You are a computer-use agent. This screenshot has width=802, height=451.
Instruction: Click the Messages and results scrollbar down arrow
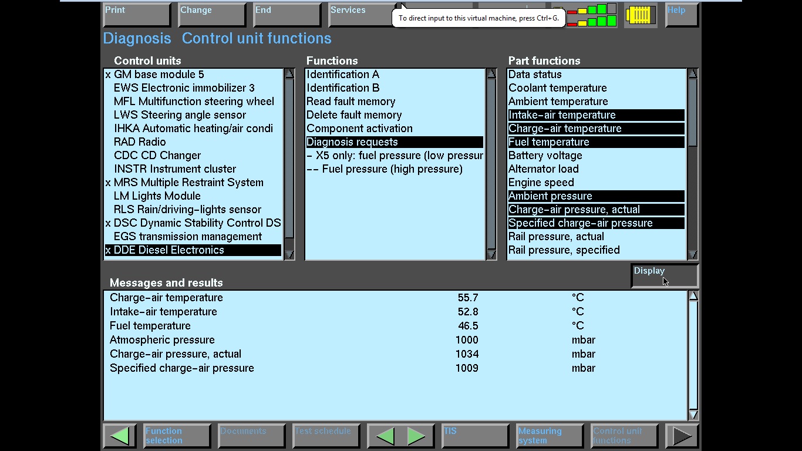[x=693, y=414]
